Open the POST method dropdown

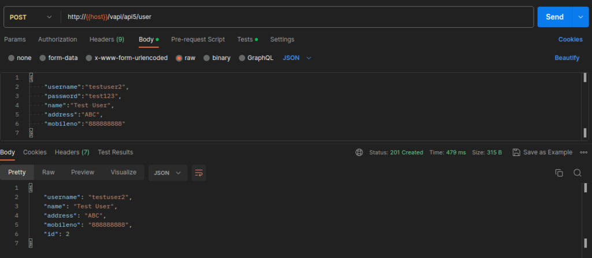31,17
